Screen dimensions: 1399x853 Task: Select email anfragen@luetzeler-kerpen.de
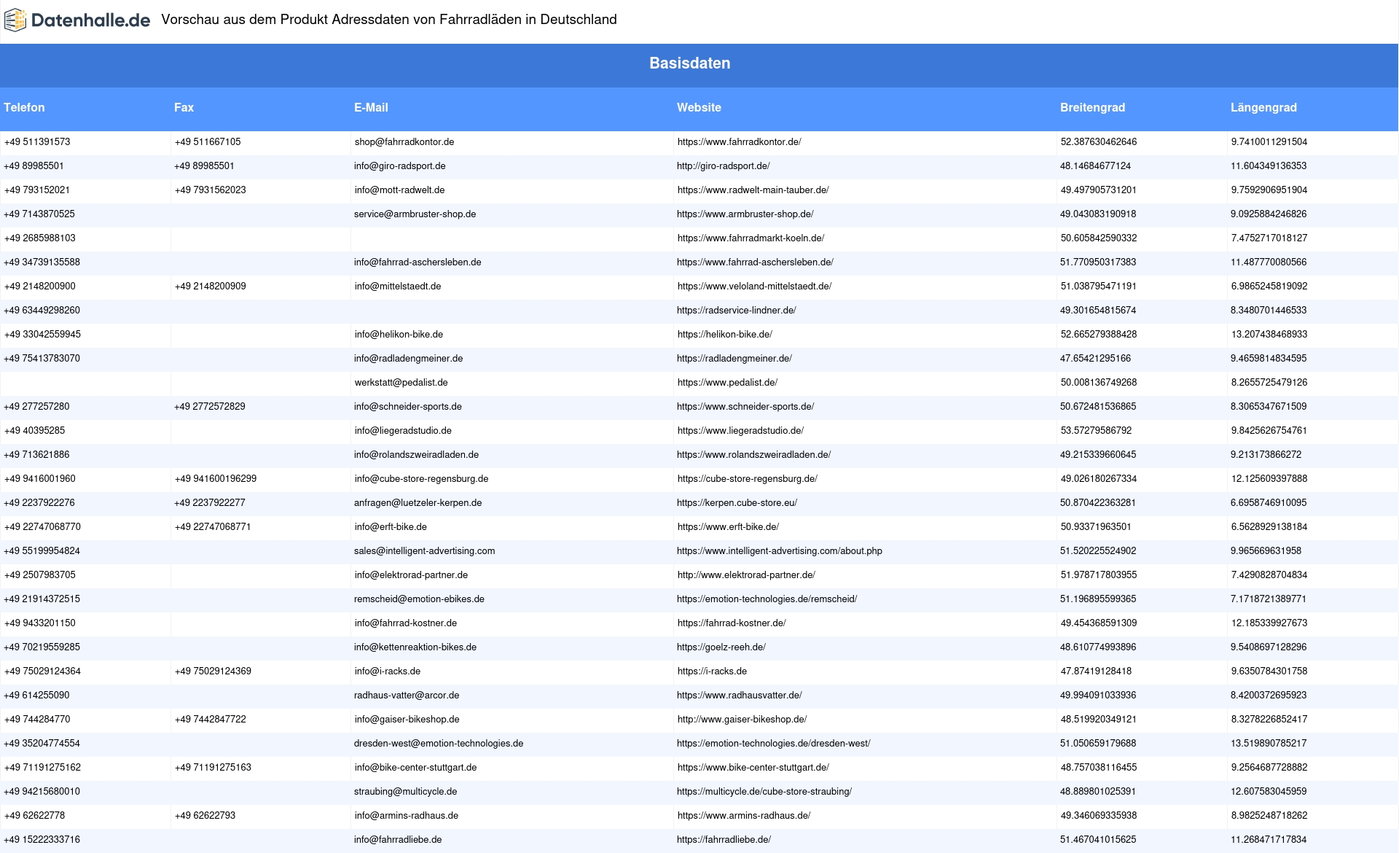[x=418, y=503]
